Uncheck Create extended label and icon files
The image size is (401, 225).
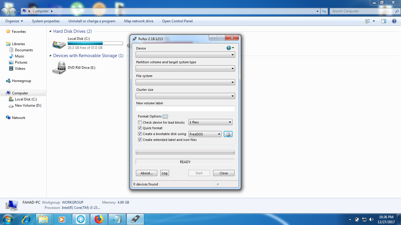click(x=140, y=140)
